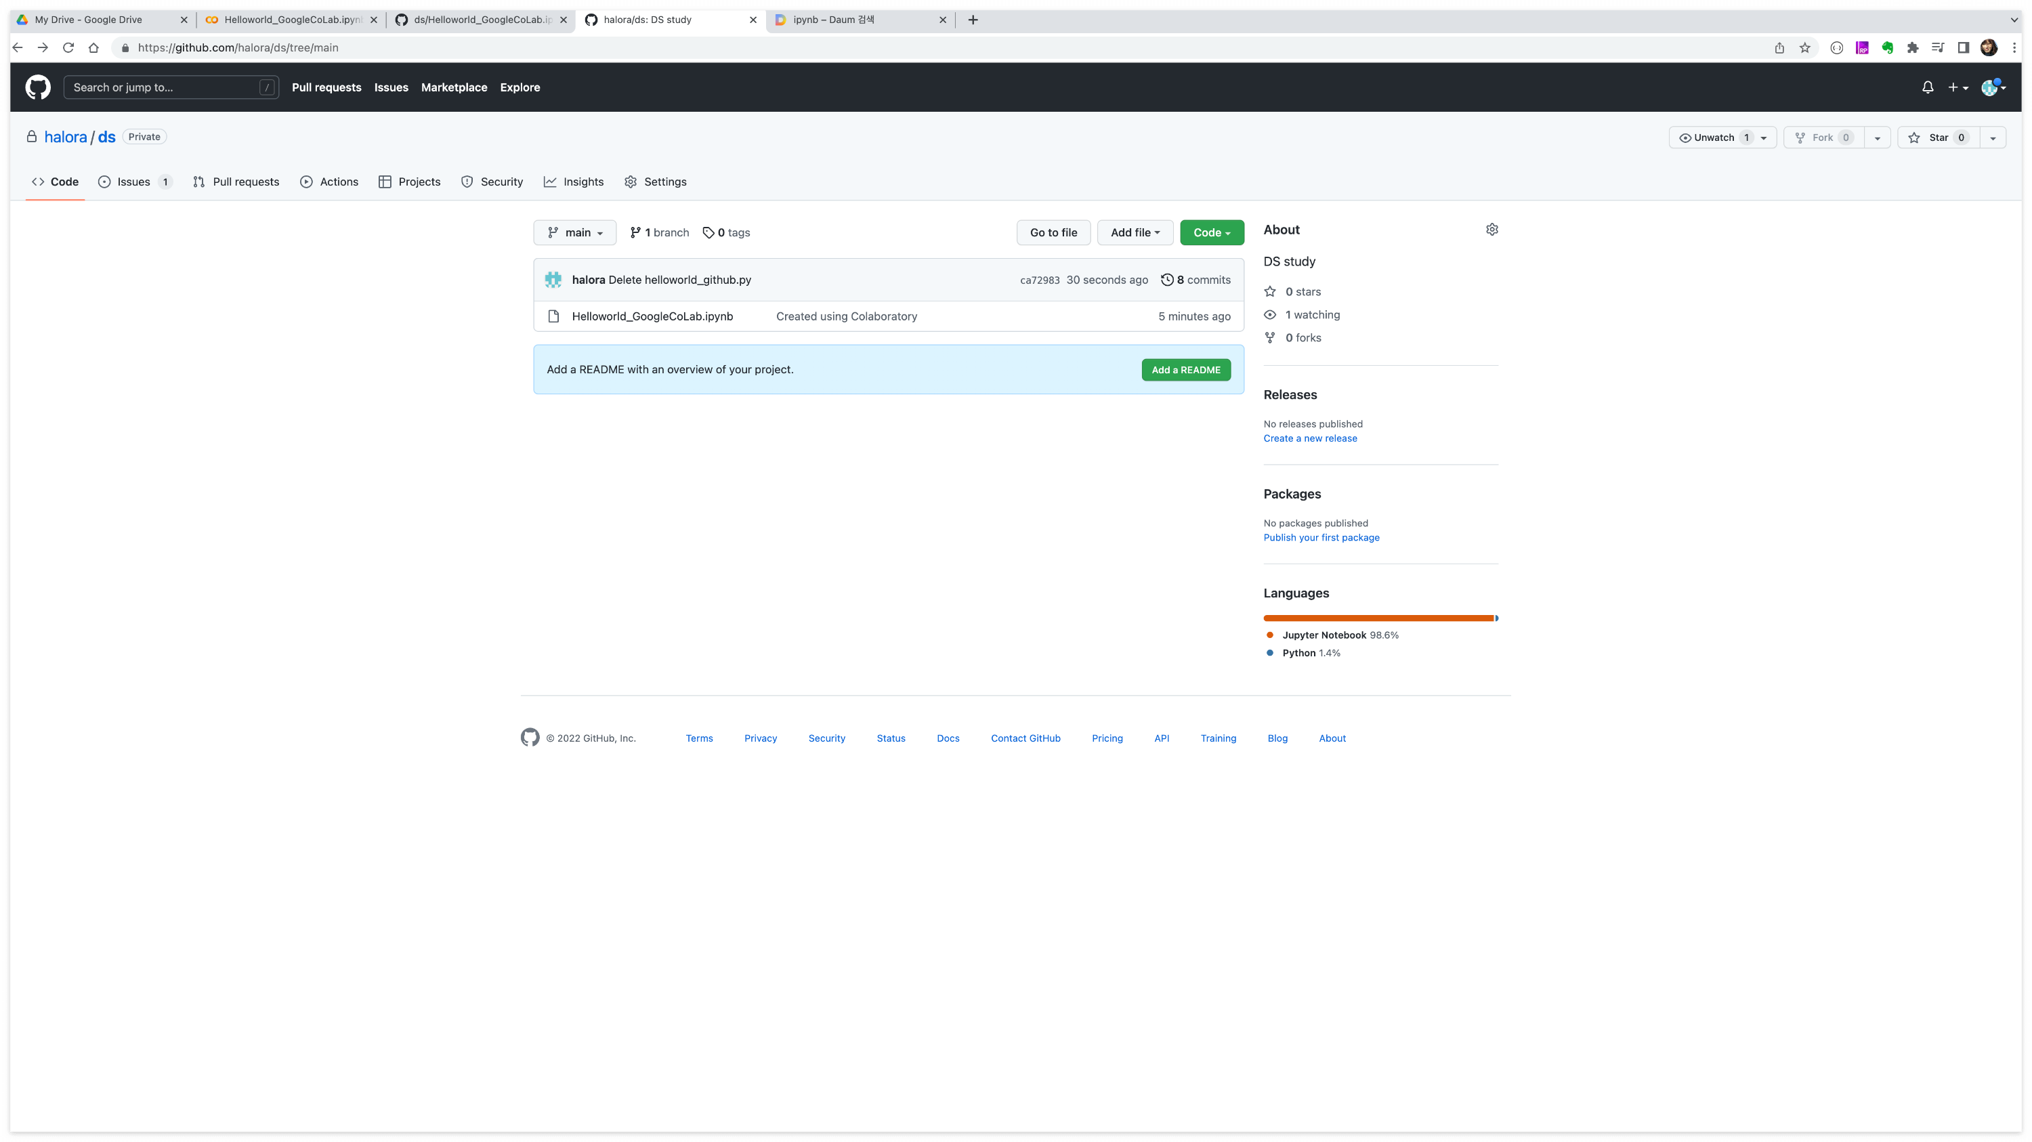
Task: Click Jupyter Notebook language bar segment
Action: 1378,618
